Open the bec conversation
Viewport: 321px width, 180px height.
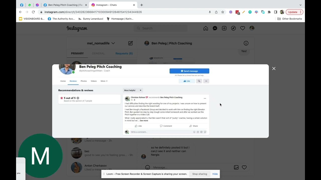click(102, 153)
